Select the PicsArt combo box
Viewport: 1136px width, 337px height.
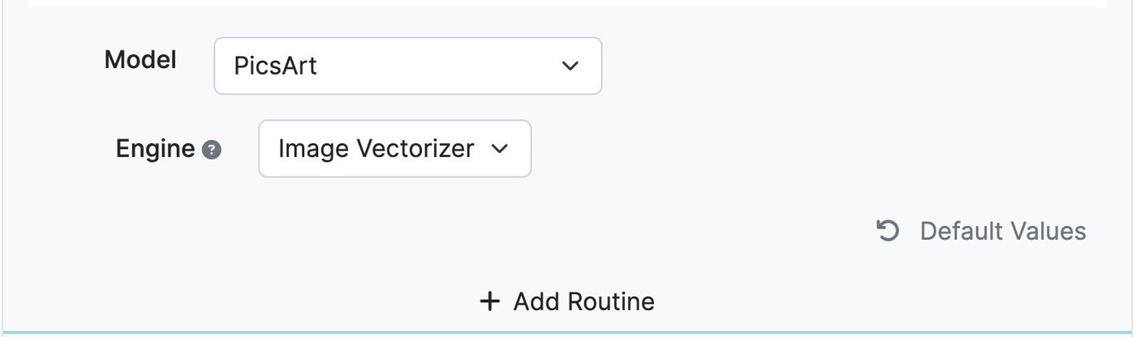[407, 66]
